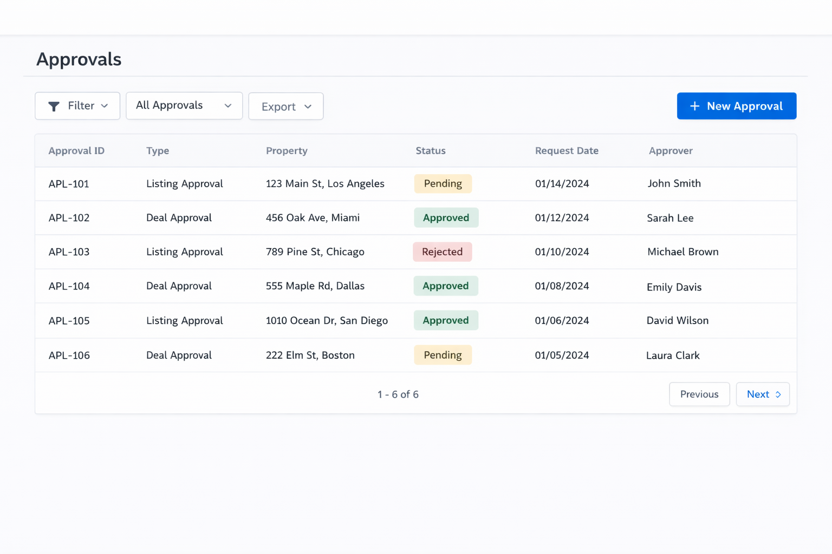Click the Previous pagination button
The image size is (832, 554).
point(699,394)
